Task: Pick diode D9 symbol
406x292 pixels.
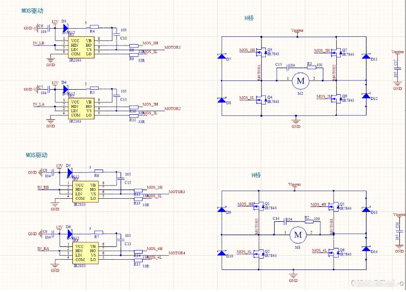Action: [222, 209]
